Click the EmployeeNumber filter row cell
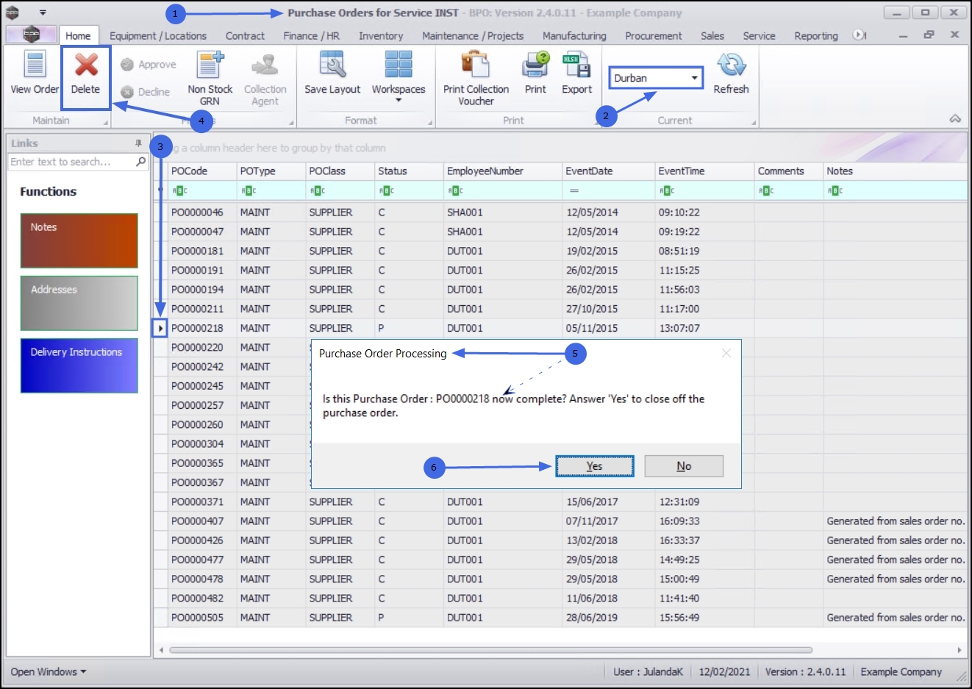This screenshot has width=972, height=689. [504, 190]
